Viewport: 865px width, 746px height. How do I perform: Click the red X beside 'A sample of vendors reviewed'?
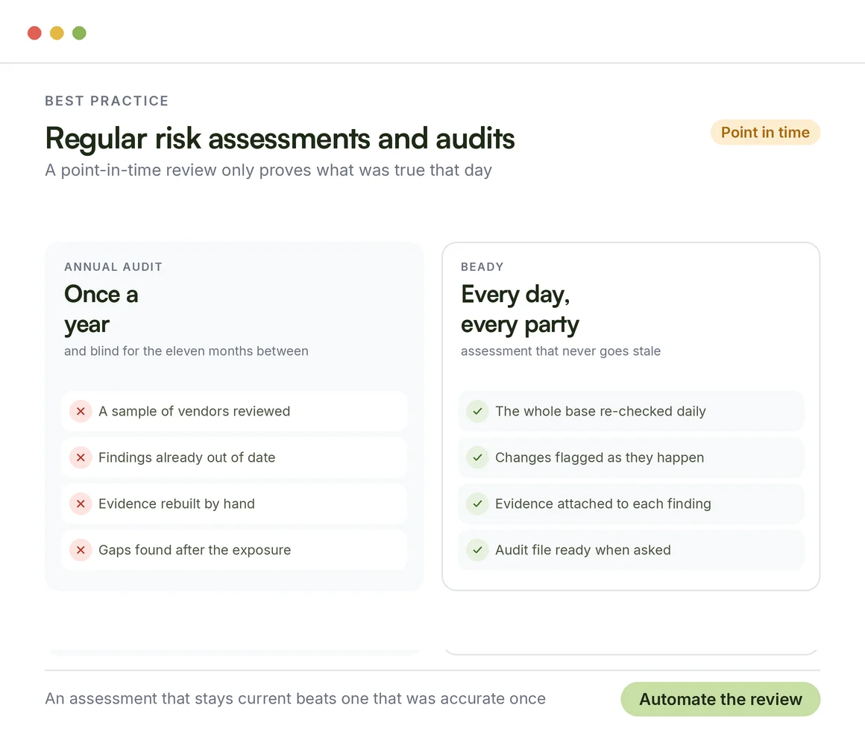coord(81,411)
